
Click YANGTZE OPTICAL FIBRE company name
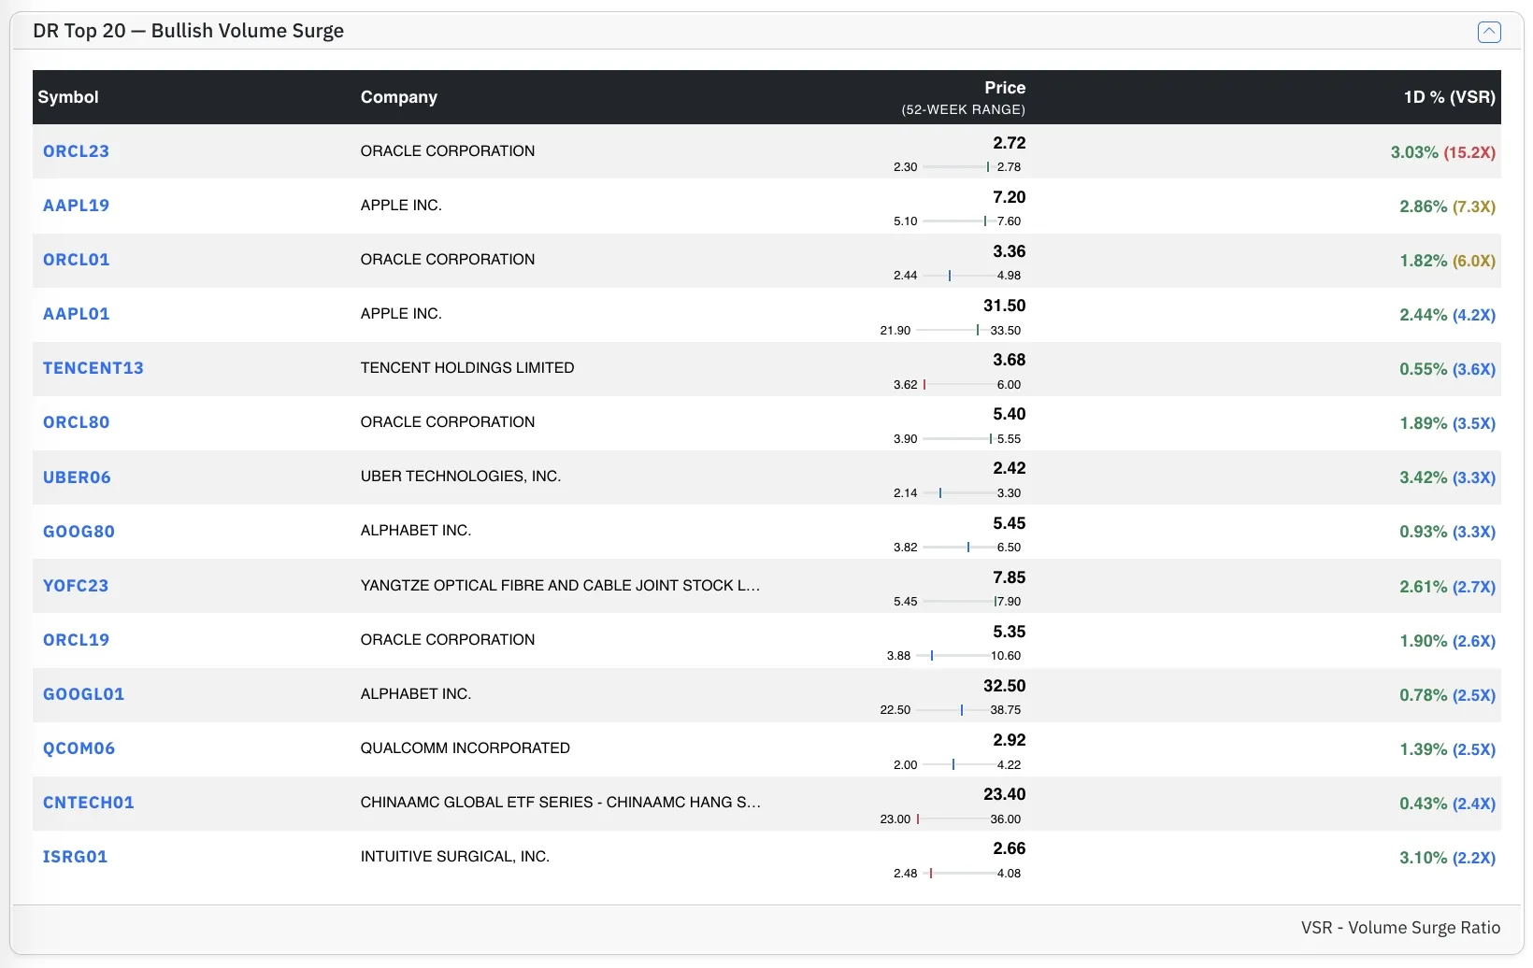pos(561,586)
